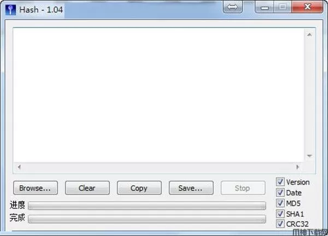Toggle the Date checkbox
Viewport: 328px width, 236px height.
(280, 192)
